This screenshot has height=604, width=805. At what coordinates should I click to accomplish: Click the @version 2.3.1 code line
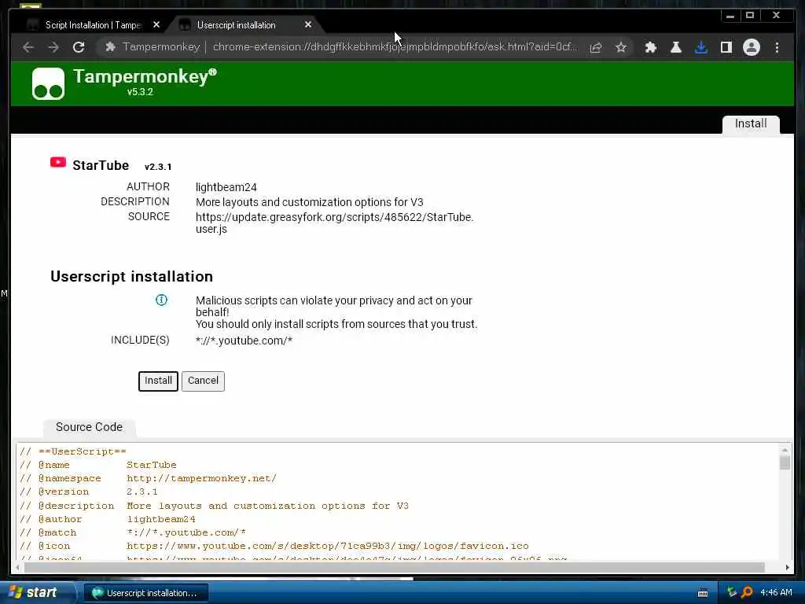coord(89,492)
